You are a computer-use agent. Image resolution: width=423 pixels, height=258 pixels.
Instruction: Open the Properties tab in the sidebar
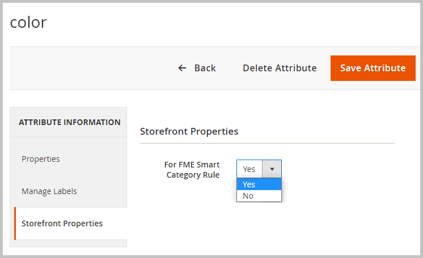[x=41, y=159]
